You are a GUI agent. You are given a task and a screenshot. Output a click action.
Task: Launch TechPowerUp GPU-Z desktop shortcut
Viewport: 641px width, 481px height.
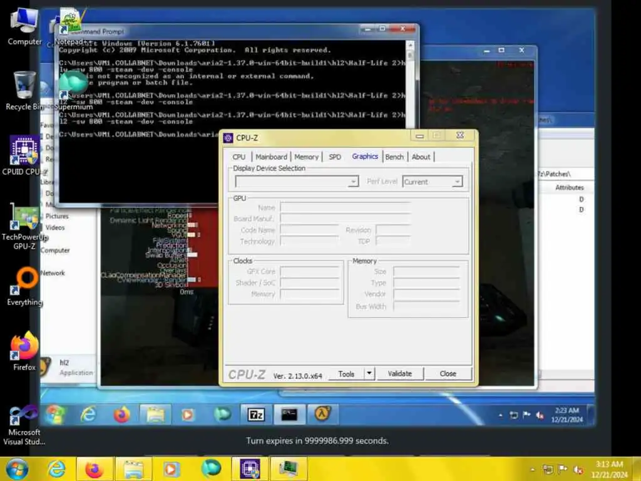click(x=24, y=226)
